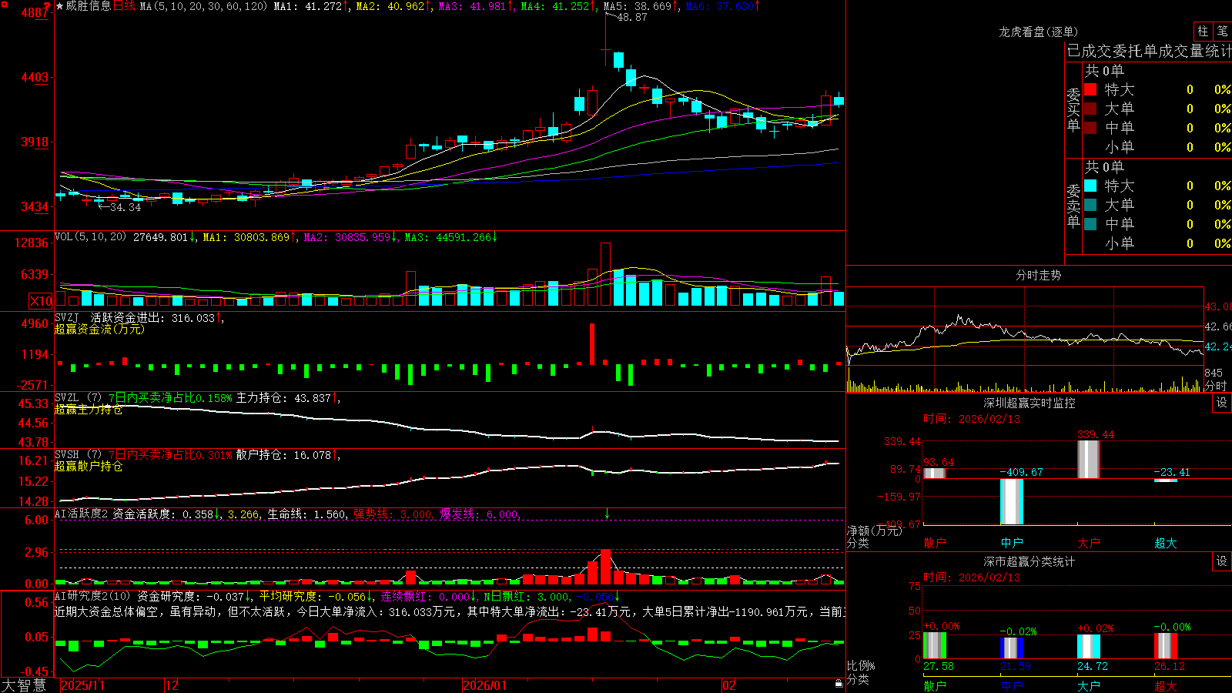
Task: Click the 超赢主力持仓 label
Action: (x=89, y=410)
